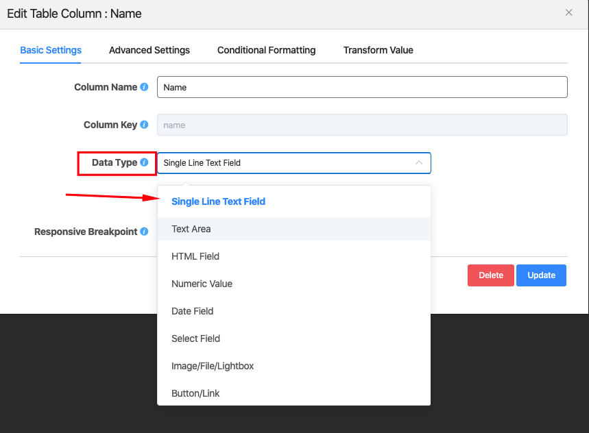This screenshot has width=589, height=433.
Task: Click the Column Name text field
Action: pos(362,87)
